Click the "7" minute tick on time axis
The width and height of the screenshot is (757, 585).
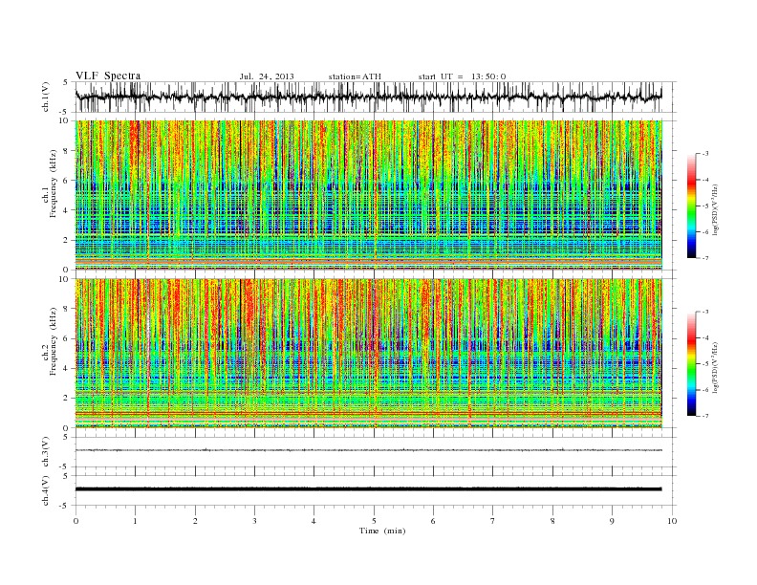point(493,521)
